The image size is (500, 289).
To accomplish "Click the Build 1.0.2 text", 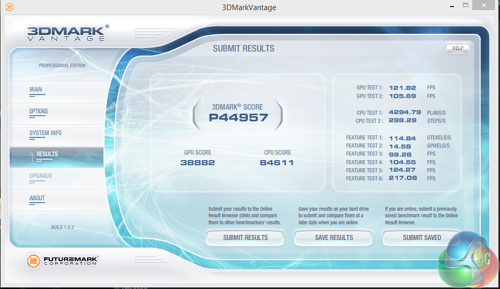I will 63,227.
